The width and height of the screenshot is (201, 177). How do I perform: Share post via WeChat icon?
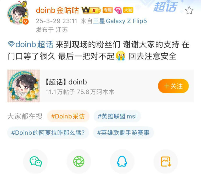(x=36, y=162)
